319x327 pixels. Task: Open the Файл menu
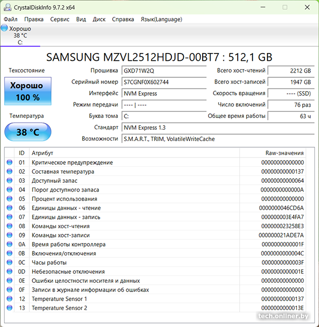(x=11, y=19)
